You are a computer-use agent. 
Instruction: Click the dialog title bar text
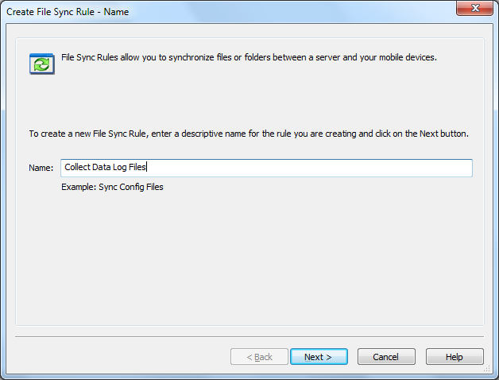tap(68, 12)
